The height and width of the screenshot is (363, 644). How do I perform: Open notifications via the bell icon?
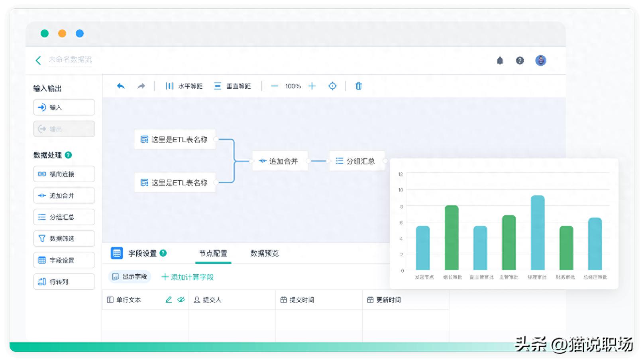pos(500,60)
